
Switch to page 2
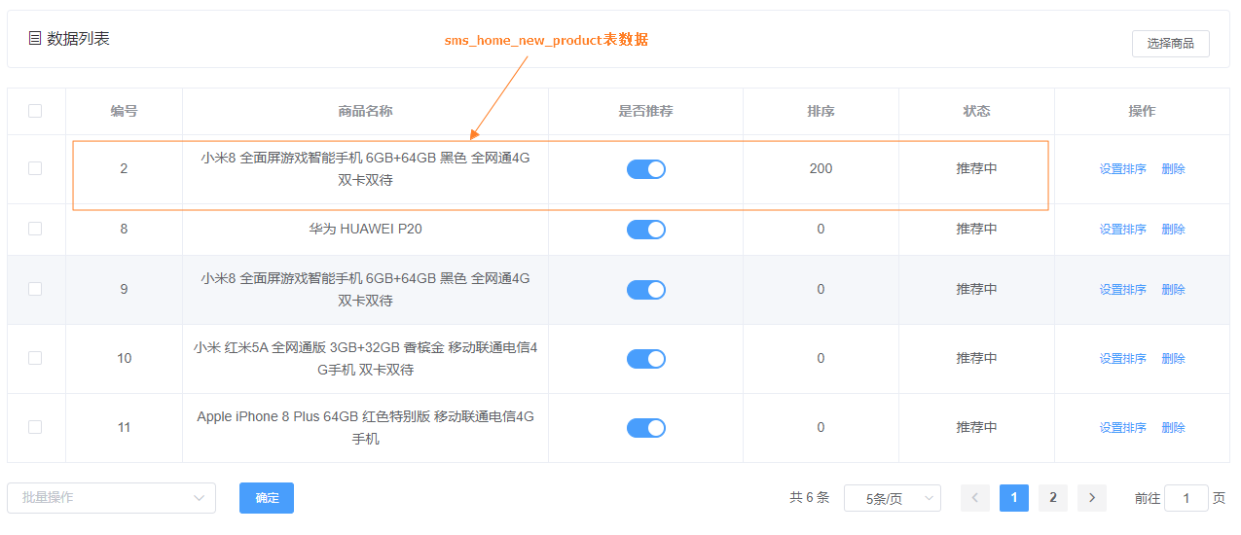click(x=1052, y=498)
